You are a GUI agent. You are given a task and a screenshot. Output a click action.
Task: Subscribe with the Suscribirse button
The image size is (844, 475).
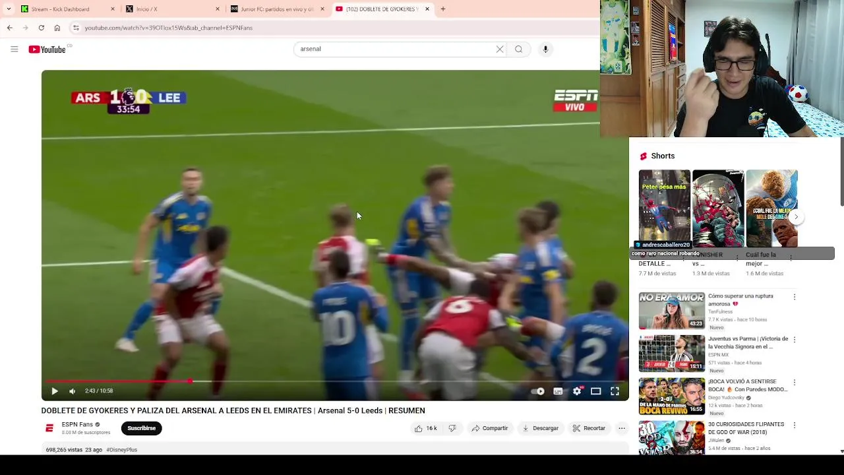point(142,428)
